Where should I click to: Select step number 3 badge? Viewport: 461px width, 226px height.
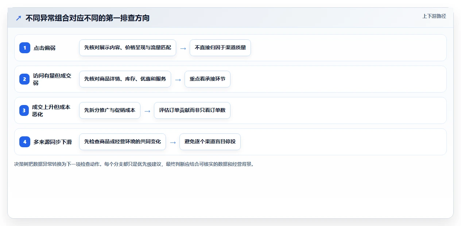click(24, 110)
